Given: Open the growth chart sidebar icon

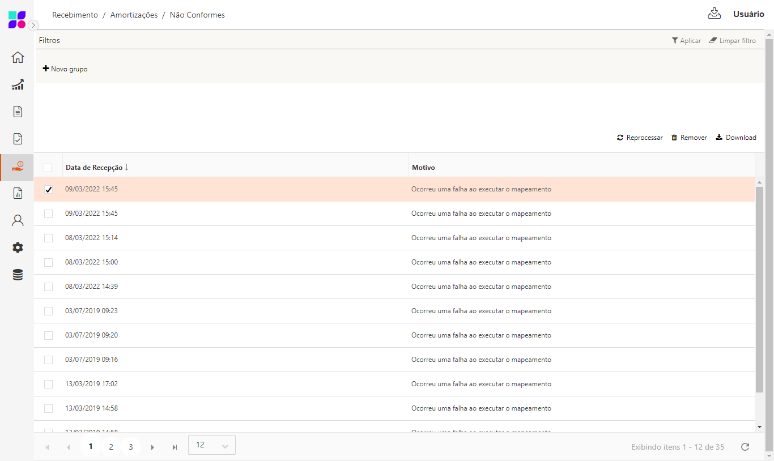Looking at the screenshot, I should pos(18,84).
